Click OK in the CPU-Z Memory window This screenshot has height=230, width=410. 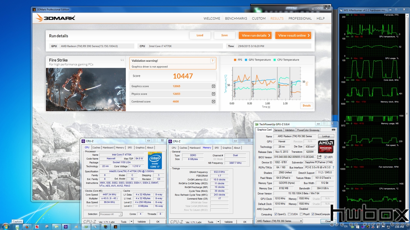(x=245, y=222)
